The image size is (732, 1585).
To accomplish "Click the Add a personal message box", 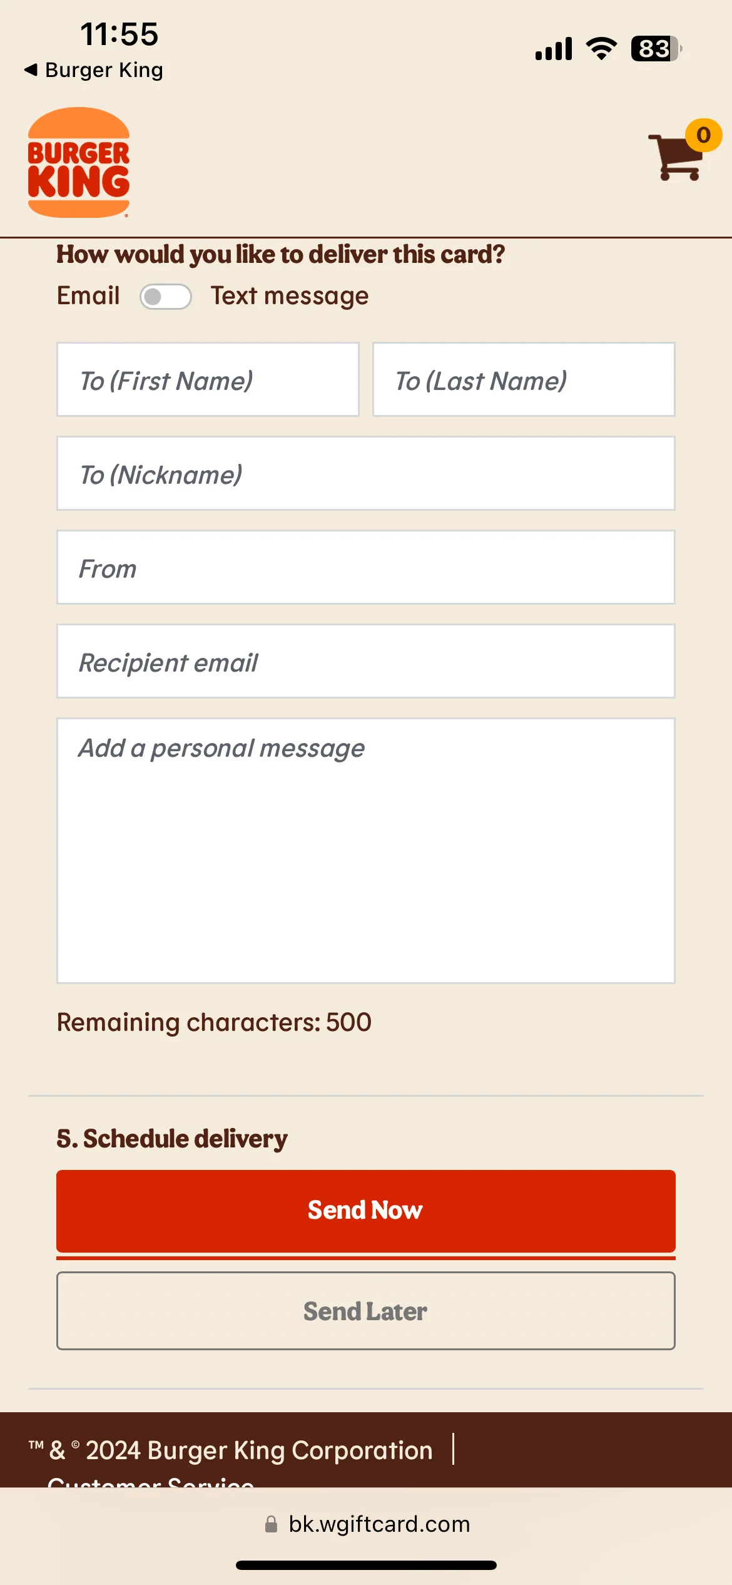I will tap(366, 851).
